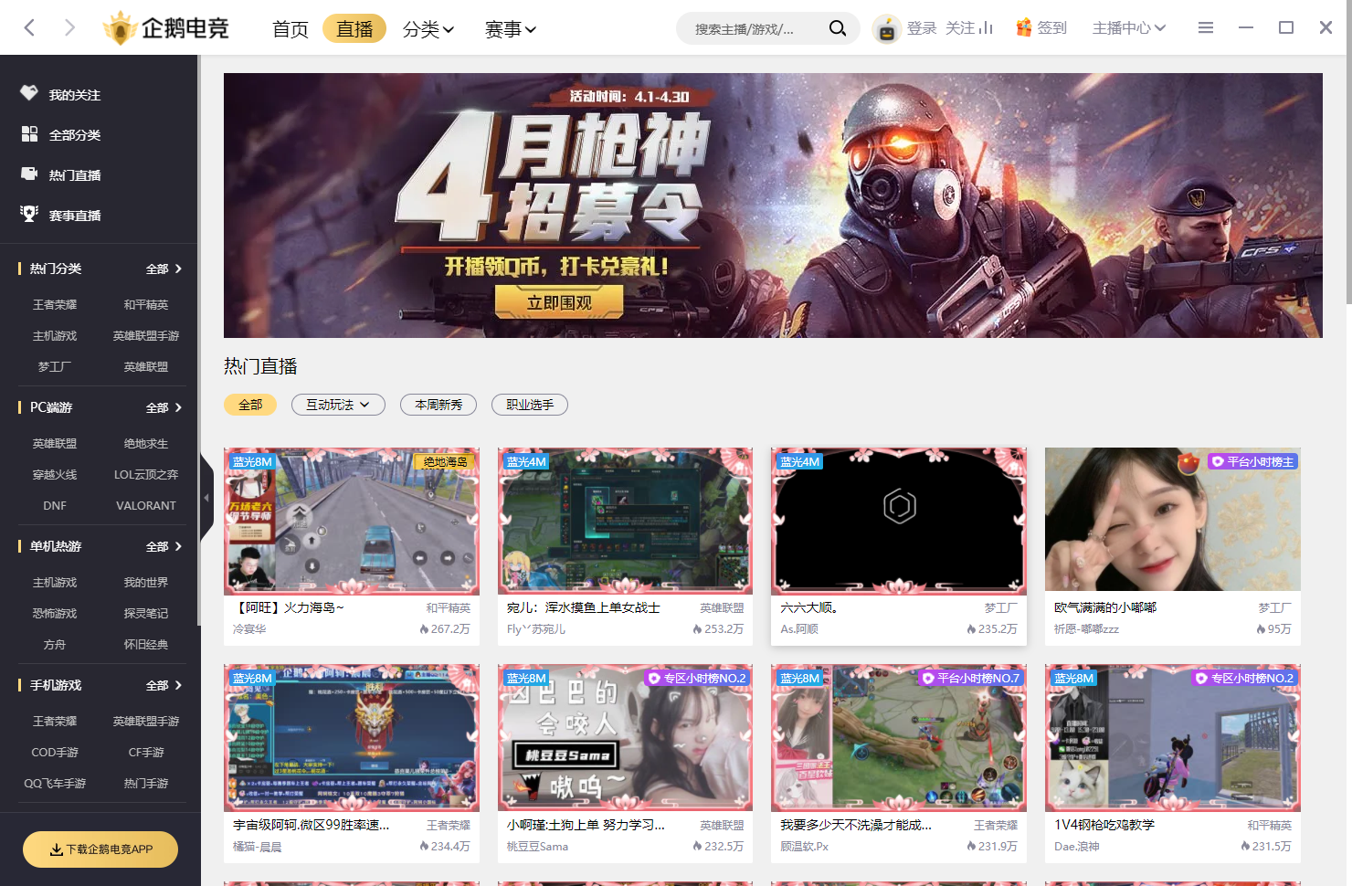1352x886 pixels.
Task: Open the 我要多少天不洗澡 stream thumbnail
Action: click(899, 738)
